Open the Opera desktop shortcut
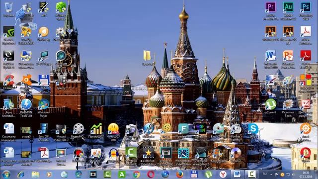The height and width of the screenshot is (179, 318). tap(306, 155)
